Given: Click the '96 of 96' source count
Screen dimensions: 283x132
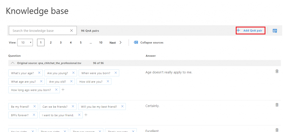Looking at the screenshot, I should point(98,63).
